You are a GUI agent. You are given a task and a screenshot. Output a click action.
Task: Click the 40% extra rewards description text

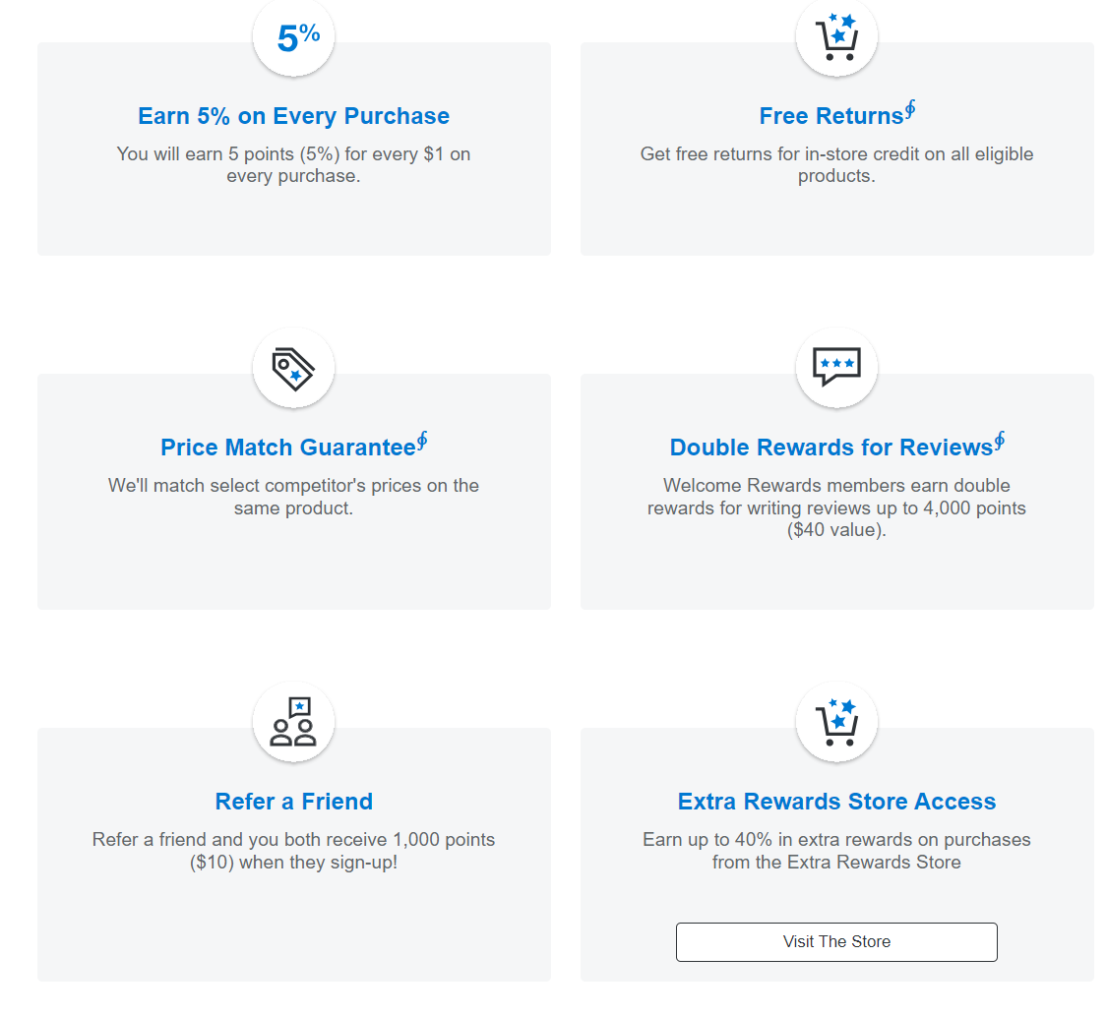(x=836, y=851)
